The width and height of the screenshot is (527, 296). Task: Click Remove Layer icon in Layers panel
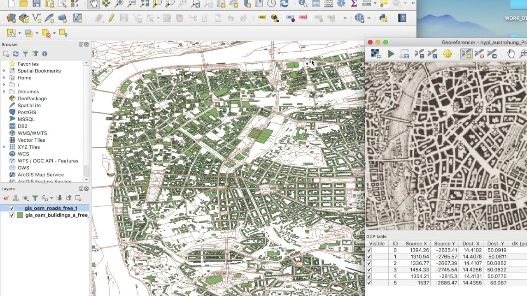(x=78, y=198)
